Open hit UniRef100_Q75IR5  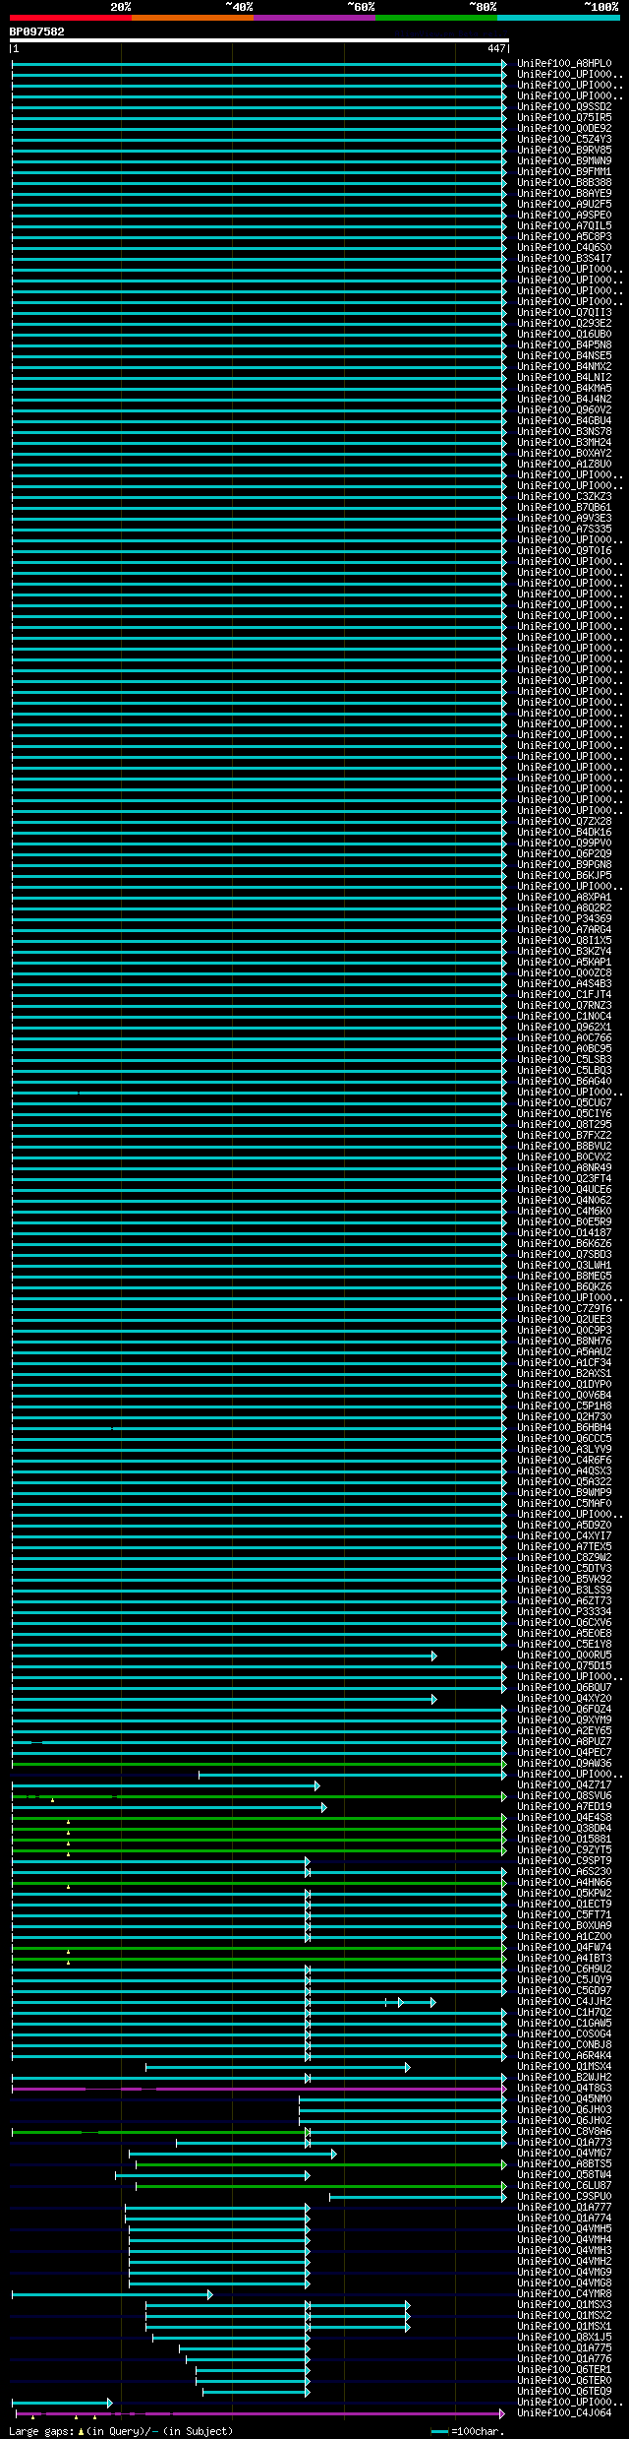point(564,118)
